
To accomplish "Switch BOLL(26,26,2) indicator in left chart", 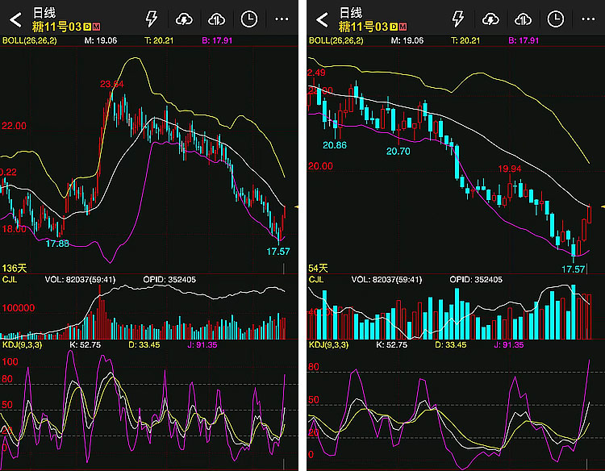I will click(29, 40).
